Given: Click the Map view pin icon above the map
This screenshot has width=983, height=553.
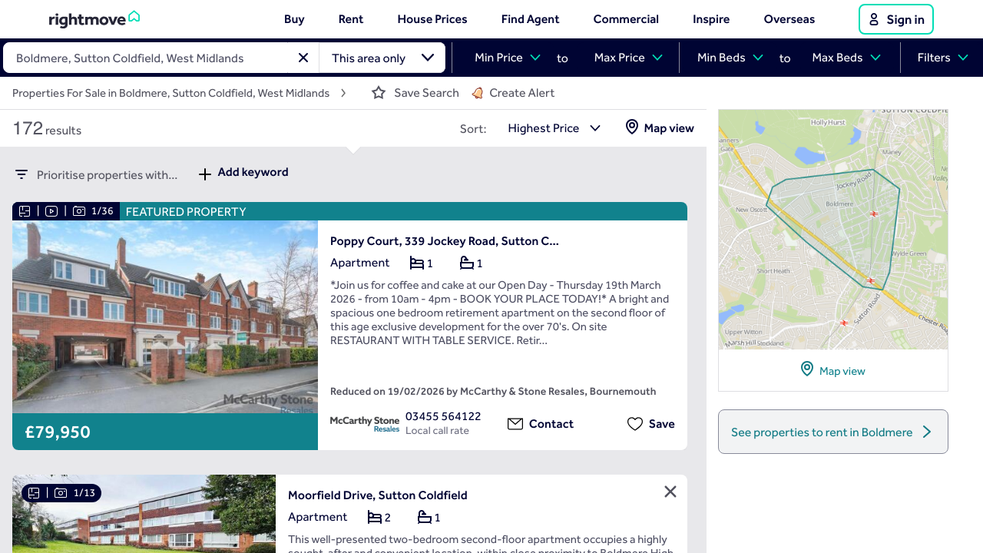Looking at the screenshot, I should (x=806, y=369).
